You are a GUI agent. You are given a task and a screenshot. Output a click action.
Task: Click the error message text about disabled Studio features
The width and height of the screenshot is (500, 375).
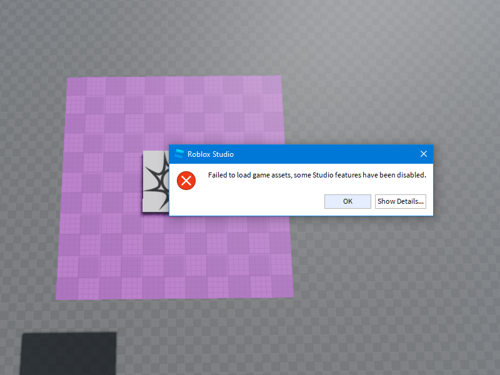pyautogui.click(x=316, y=175)
